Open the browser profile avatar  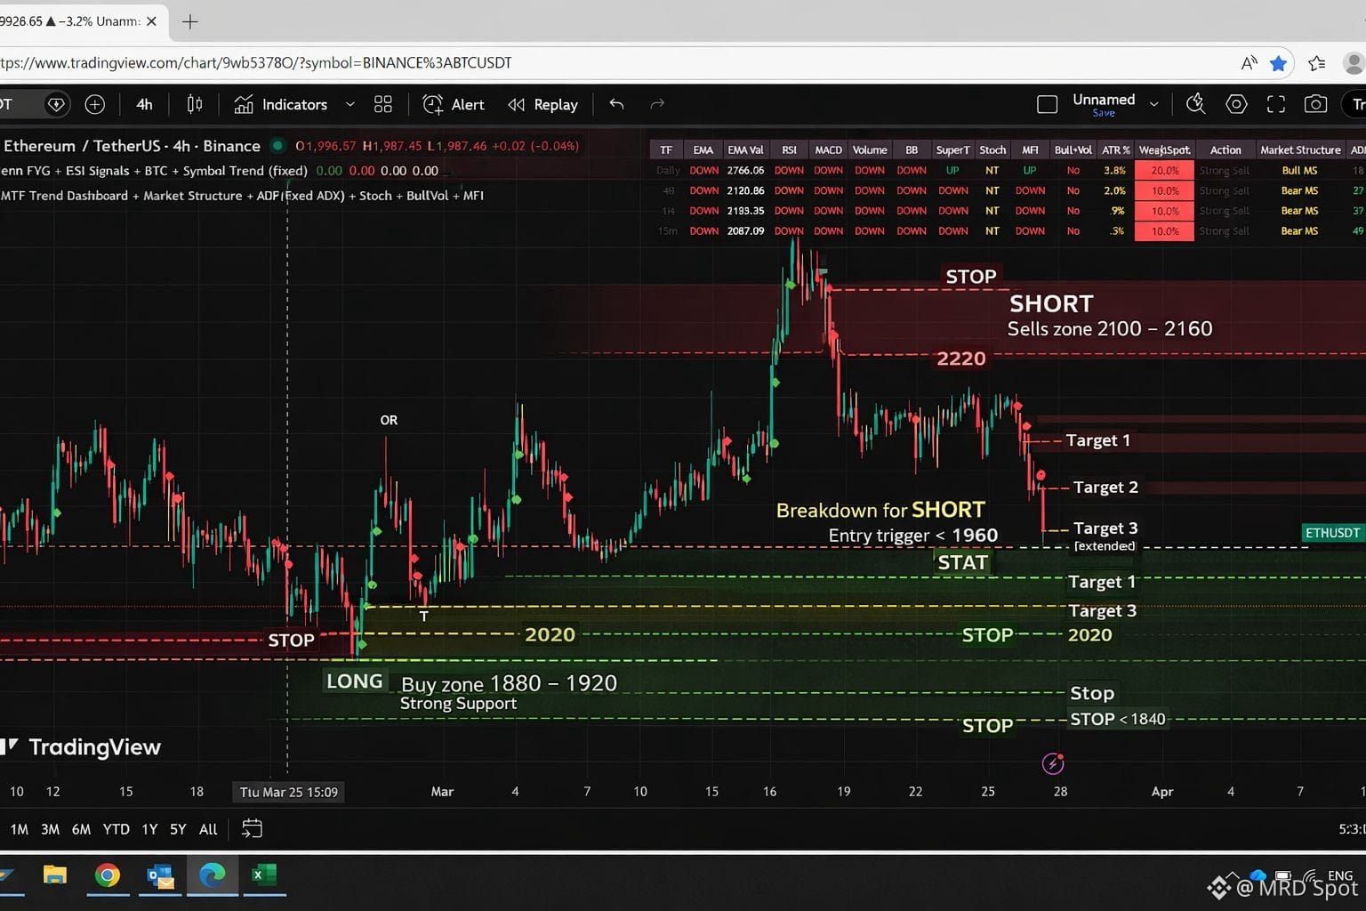(1354, 63)
